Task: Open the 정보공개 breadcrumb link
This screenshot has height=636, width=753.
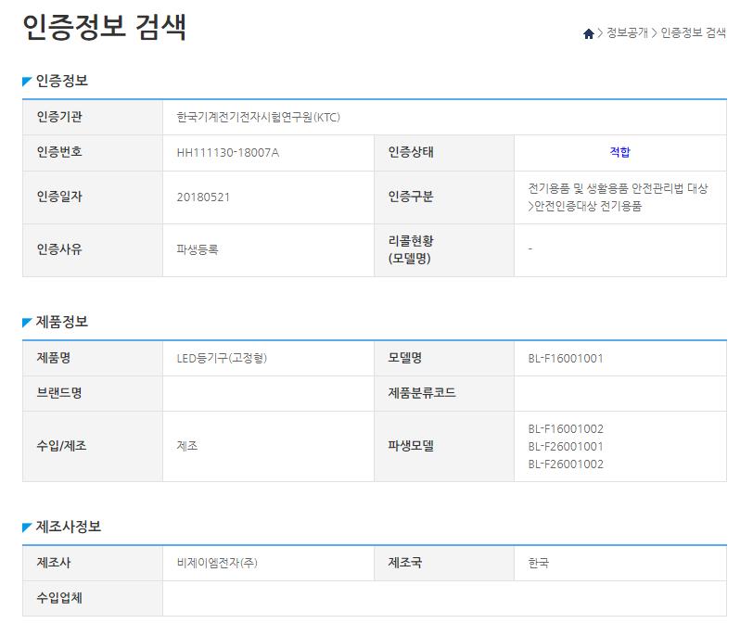Action: pos(627,33)
